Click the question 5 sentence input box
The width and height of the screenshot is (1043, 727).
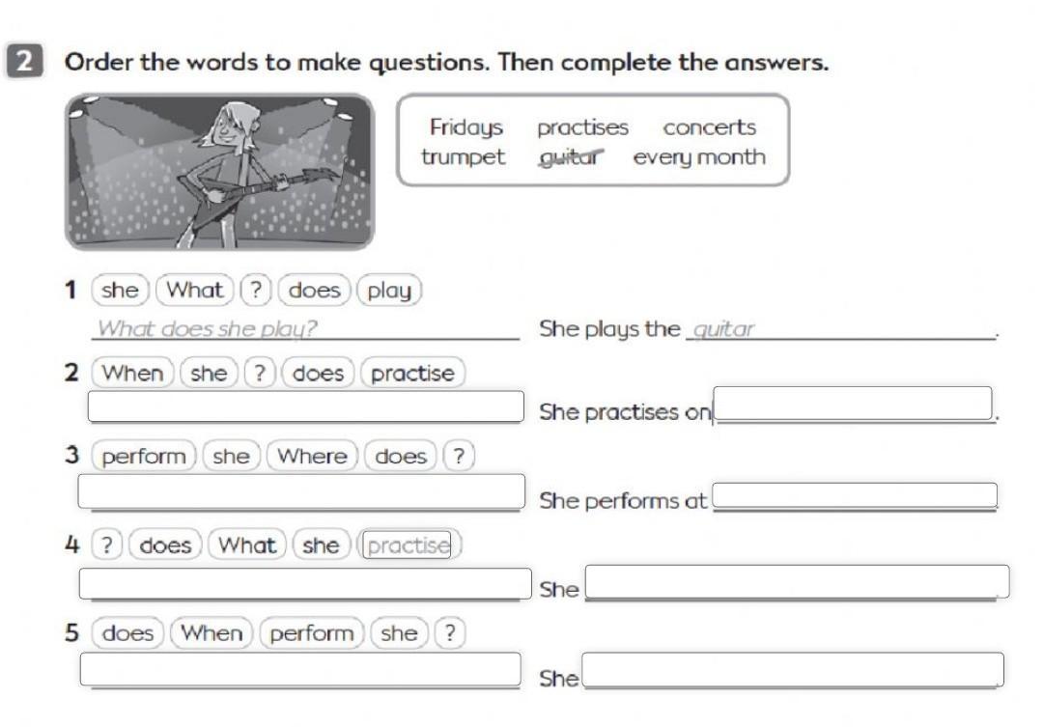[x=300, y=669]
